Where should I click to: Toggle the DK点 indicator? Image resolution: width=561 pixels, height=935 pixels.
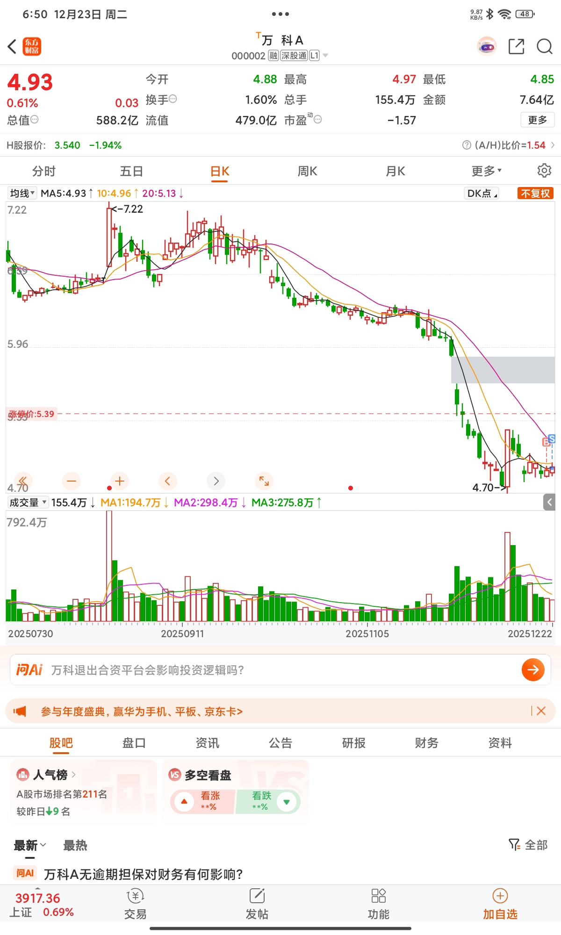[x=482, y=193]
